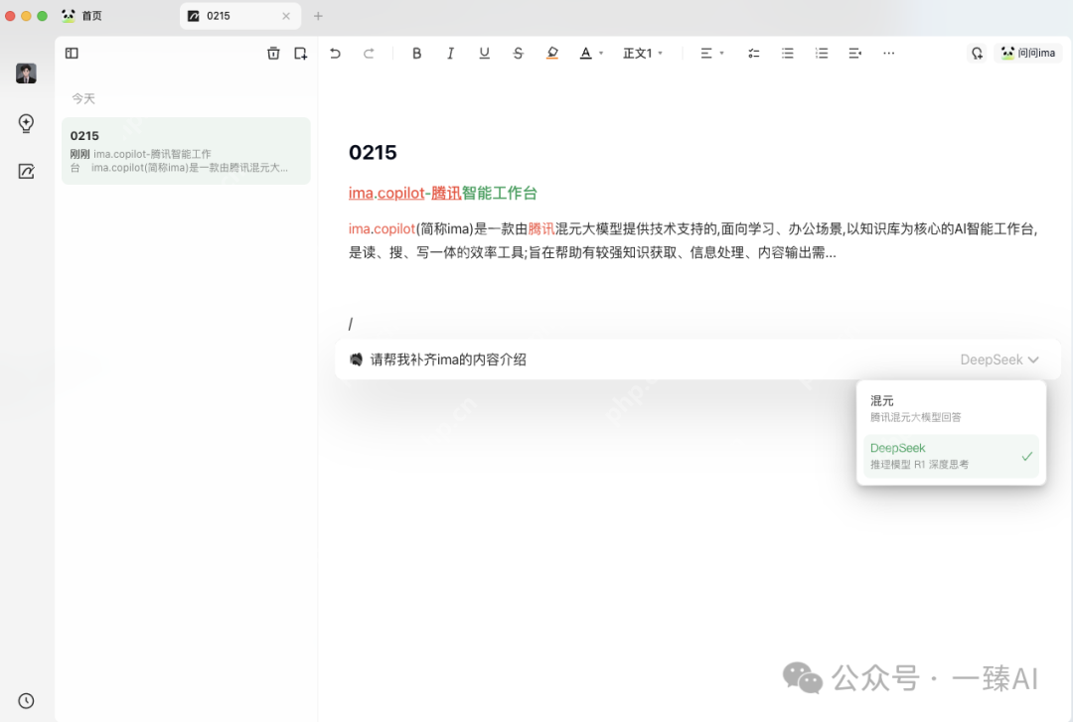
Task: Apply strikethrough to text
Action: pyautogui.click(x=518, y=53)
